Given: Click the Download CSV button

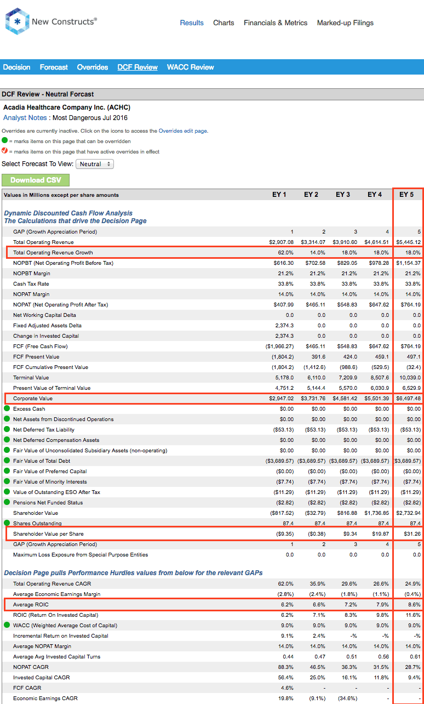Looking at the screenshot, I should (36, 180).
